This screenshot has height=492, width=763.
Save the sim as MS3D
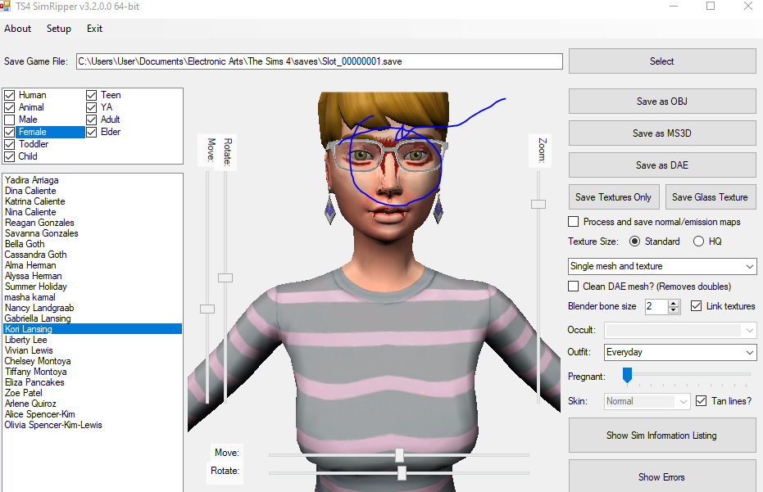(x=661, y=133)
